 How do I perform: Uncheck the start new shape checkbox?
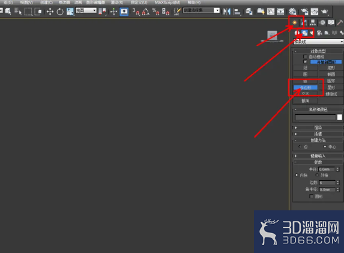pyautogui.click(x=305, y=62)
